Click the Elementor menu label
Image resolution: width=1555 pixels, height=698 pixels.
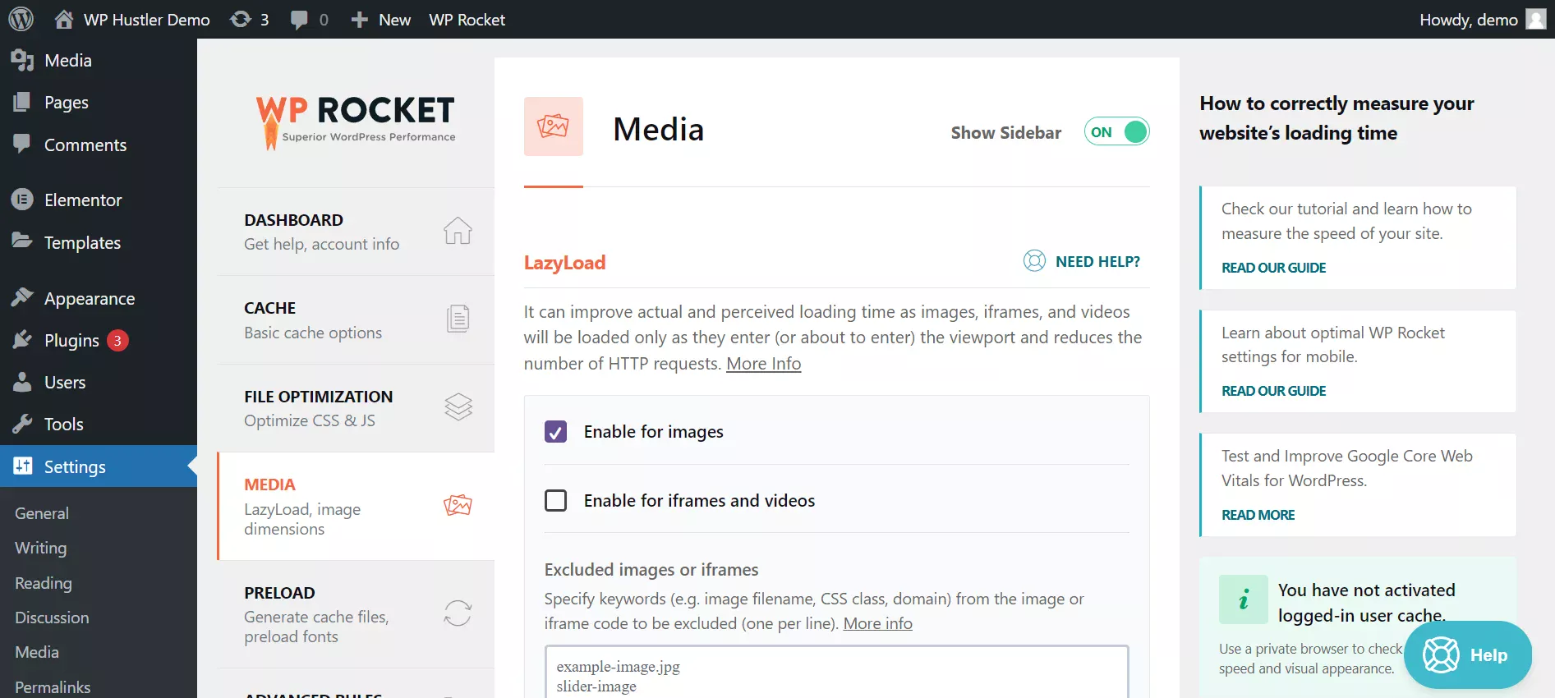83,200
